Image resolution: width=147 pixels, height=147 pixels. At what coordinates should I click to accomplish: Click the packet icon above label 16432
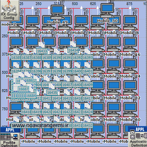(87, 119)
